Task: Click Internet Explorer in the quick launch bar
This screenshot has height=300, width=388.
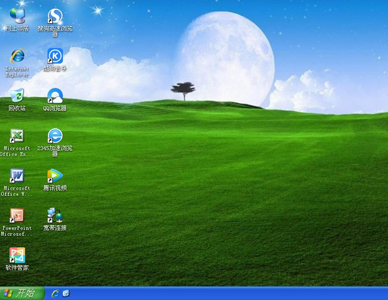Action: 55,293
